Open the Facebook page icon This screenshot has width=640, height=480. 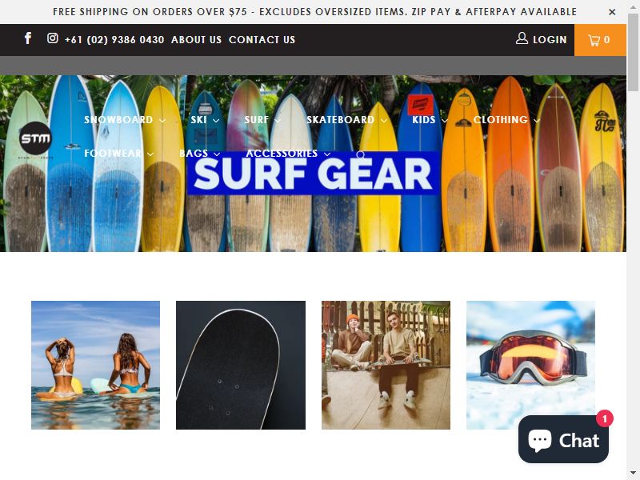pos(28,38)
